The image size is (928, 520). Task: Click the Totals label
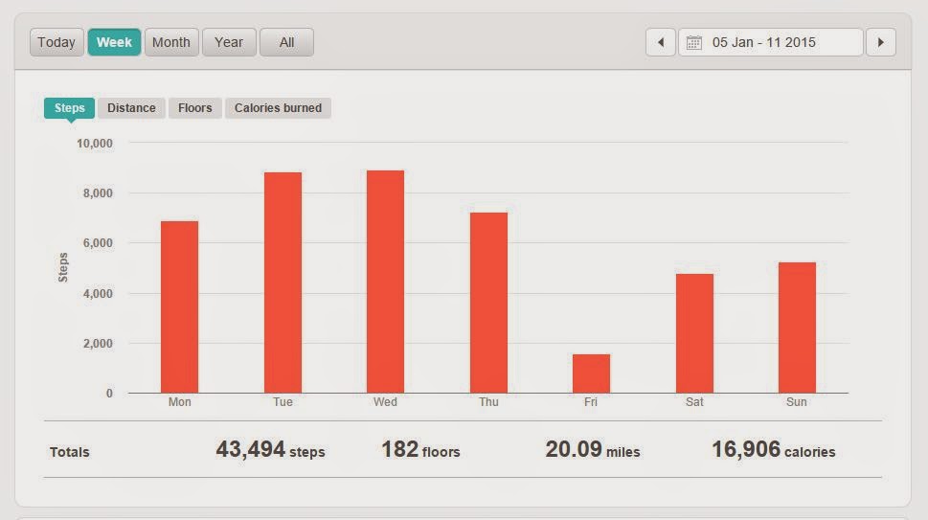[x=69, y=452]
